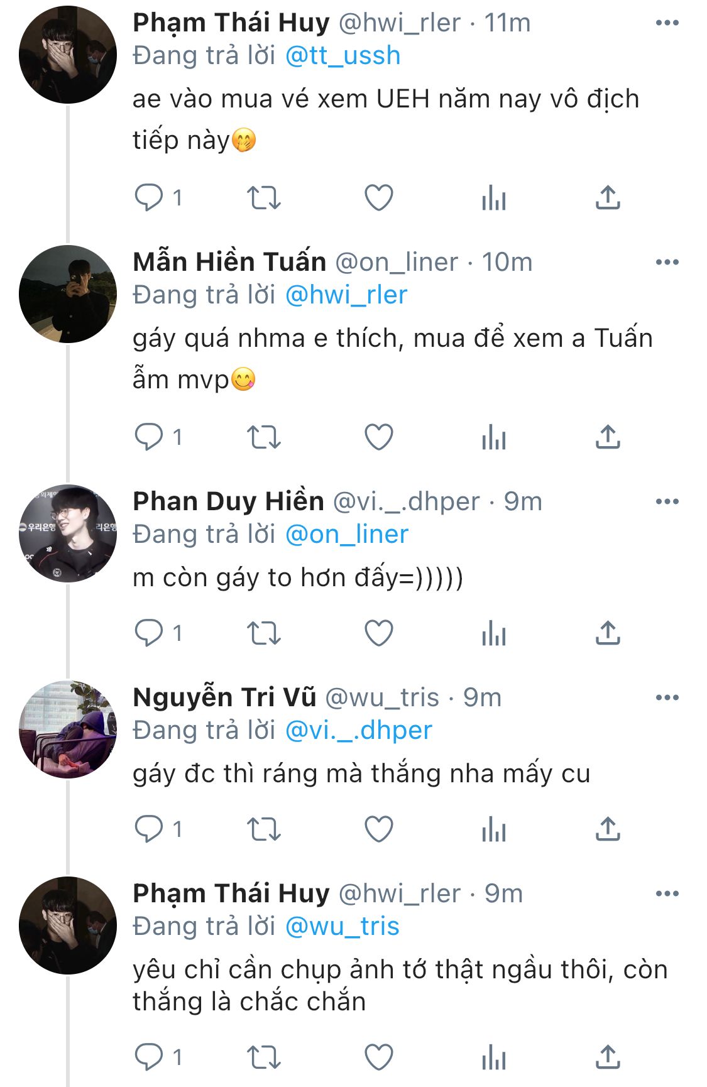Open more options for Phạm Thái Huy's first tweet
This screenshot has height=1087, width=707.
(x=667, y=23)
